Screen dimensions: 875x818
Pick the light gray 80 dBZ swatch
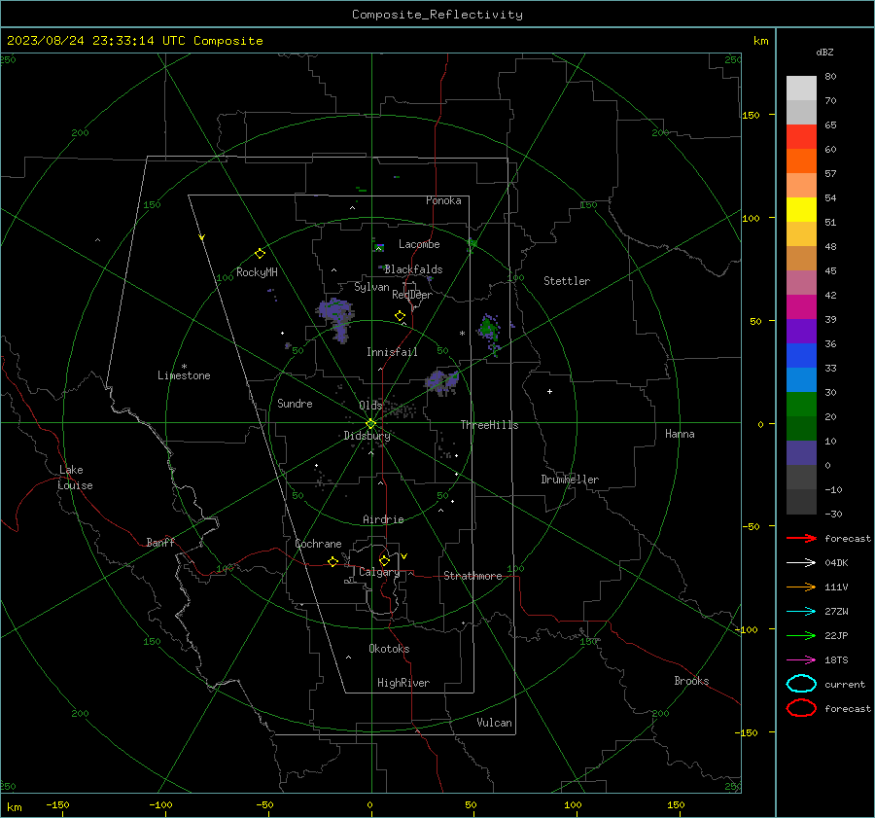[x=801, y=89]
